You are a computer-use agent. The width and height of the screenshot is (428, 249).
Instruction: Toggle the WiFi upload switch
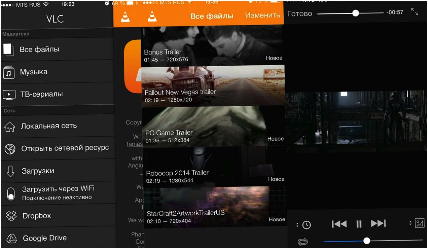click(11, 194)
